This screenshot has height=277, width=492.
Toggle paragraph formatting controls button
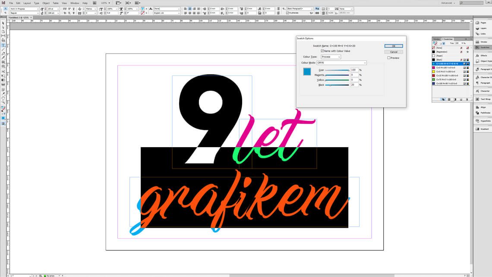click(6, 13)
